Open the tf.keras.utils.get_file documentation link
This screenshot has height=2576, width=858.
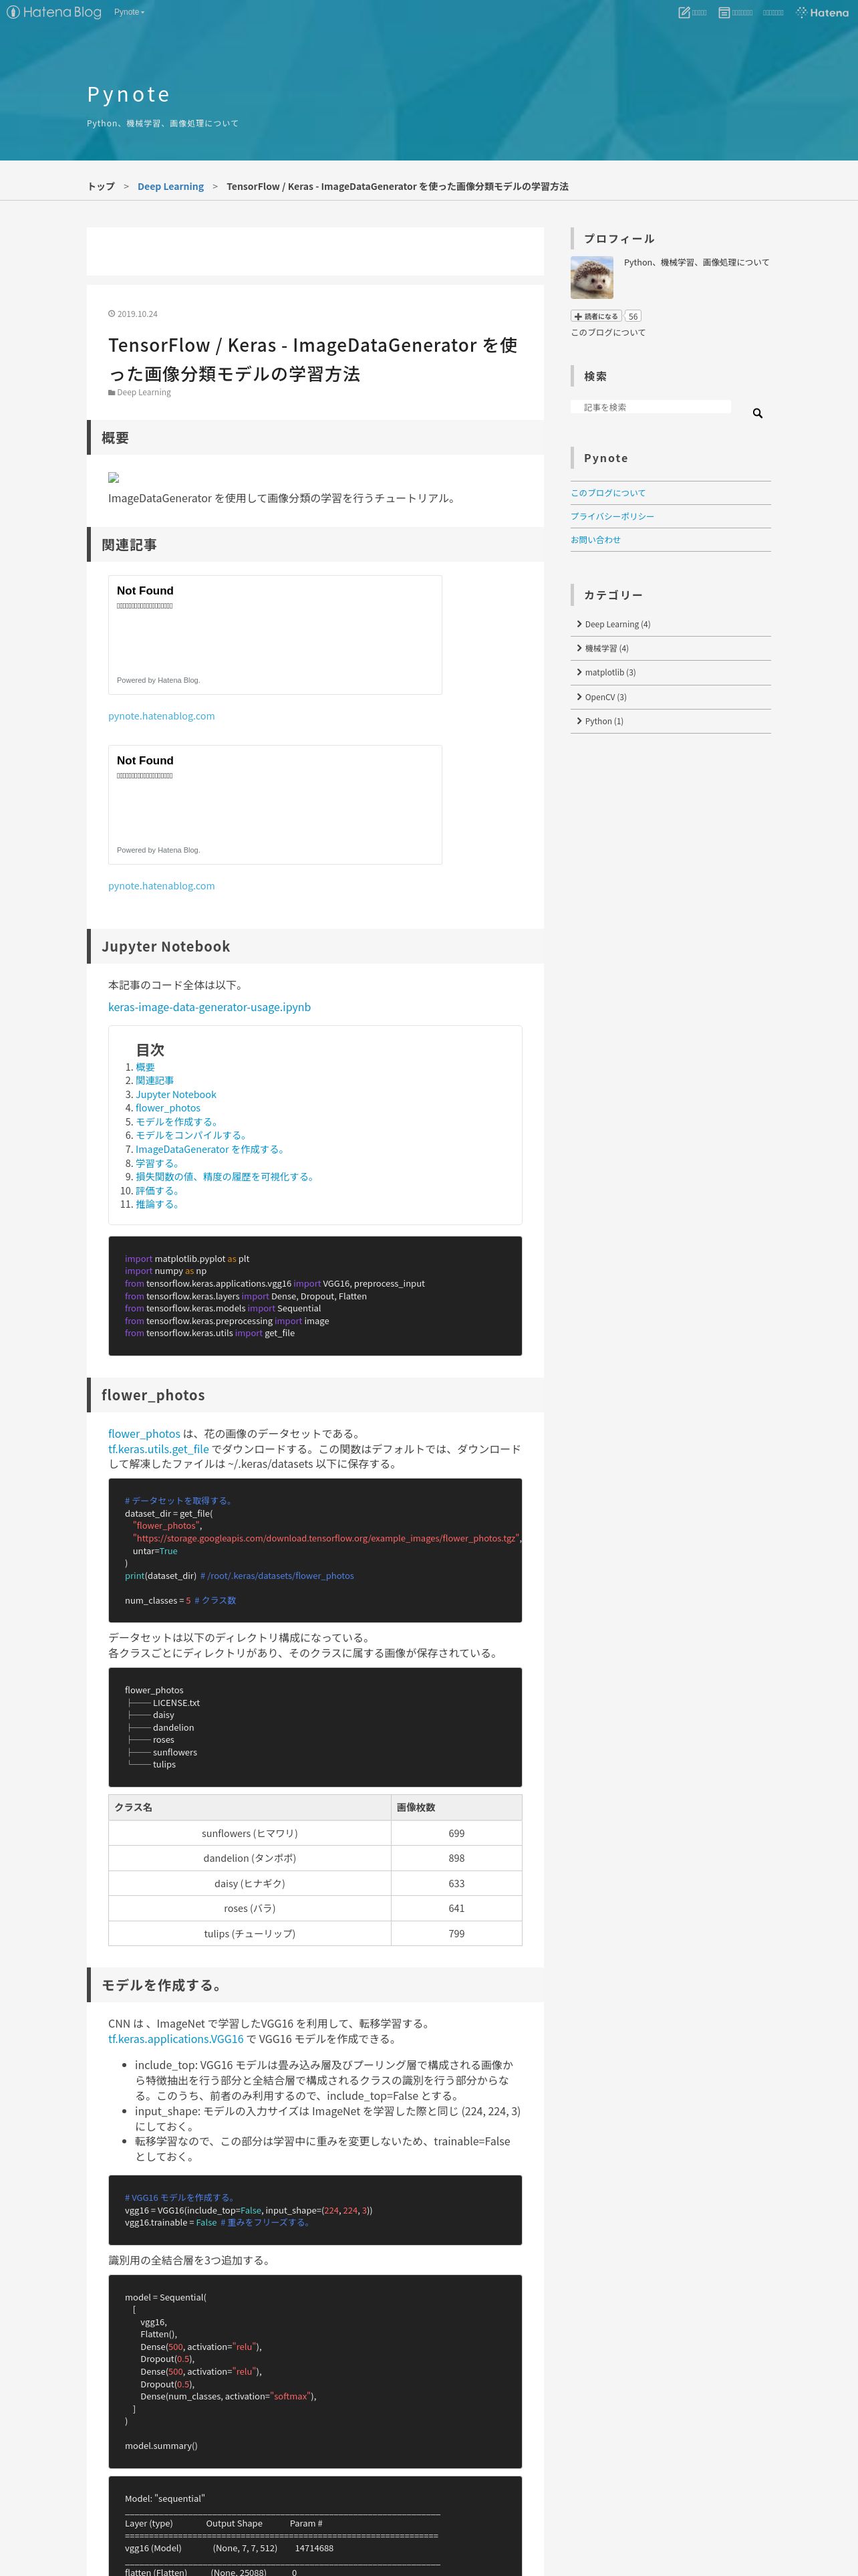[x=159, y=1449]
